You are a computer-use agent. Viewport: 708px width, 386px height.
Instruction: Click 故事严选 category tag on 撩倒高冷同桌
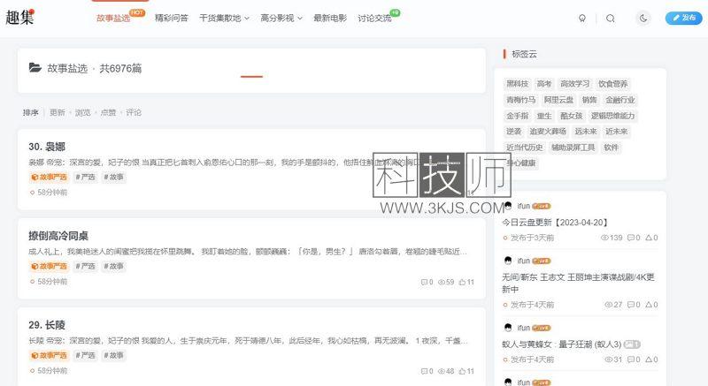pos(49,267)
